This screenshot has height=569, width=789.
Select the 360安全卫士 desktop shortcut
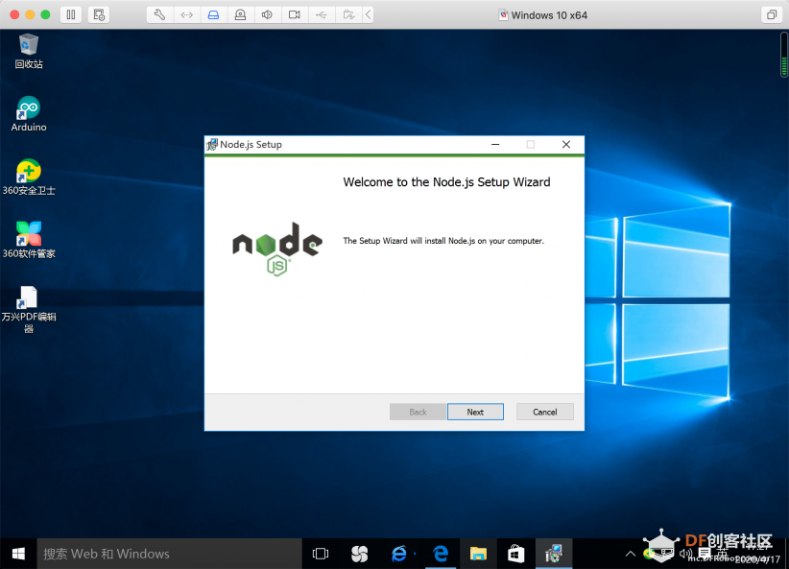[29, 178]
